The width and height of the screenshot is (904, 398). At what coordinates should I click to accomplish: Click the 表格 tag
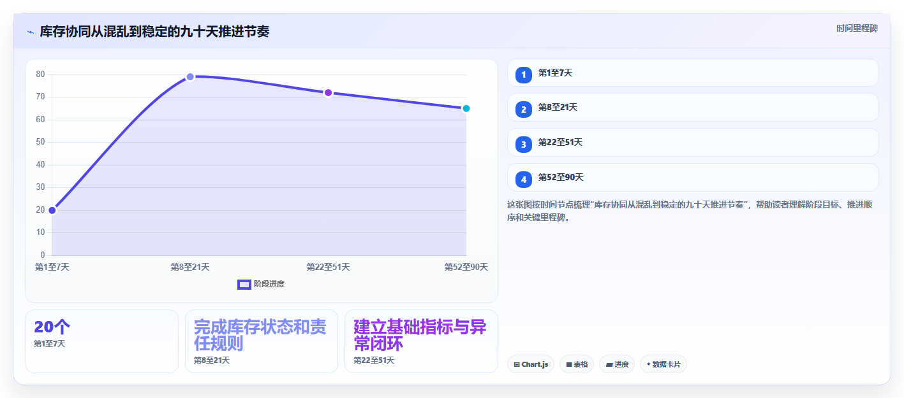tap(577, 364)
